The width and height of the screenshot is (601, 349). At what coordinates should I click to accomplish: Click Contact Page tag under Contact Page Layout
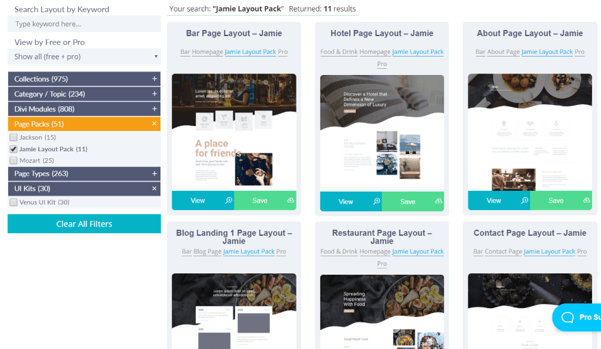[503, 252]
